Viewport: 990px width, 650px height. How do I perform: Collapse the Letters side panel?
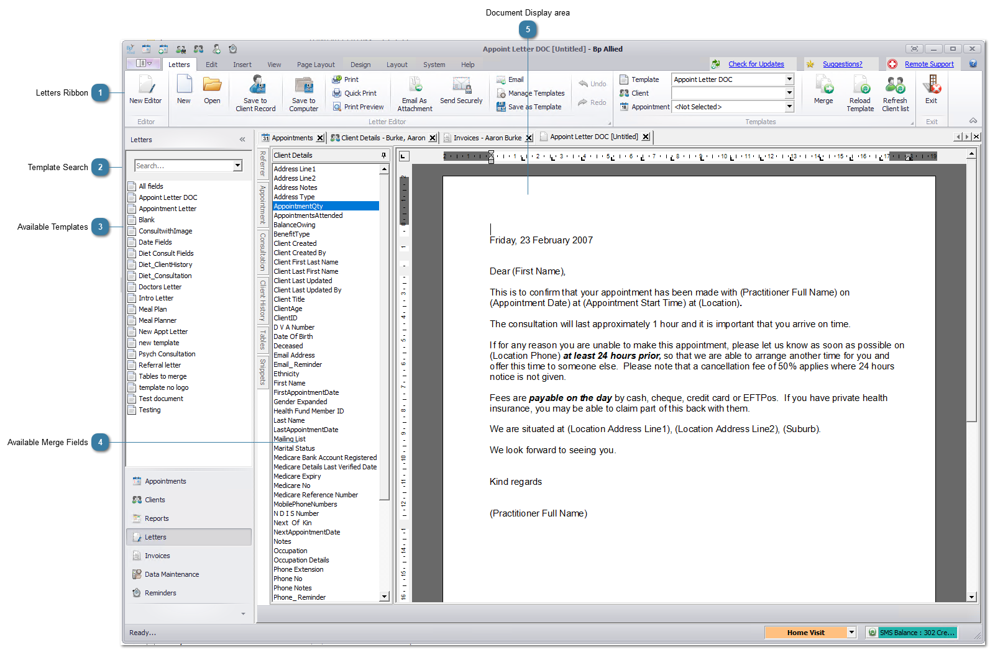242,140
